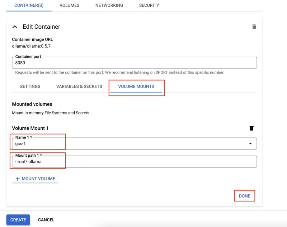This screenshot has width=287, height=227.
Task: Switch to the Container(s) tab
Action: coord(29,5)
